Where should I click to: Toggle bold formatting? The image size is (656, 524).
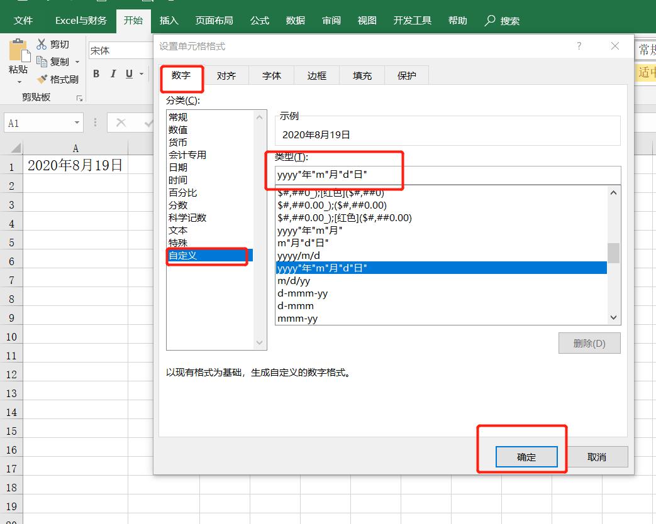(x=96, y=74)
